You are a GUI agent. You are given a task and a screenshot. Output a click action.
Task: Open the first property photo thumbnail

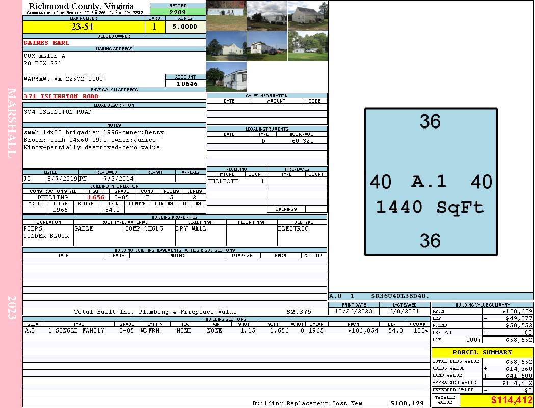(x=226, y=15)
